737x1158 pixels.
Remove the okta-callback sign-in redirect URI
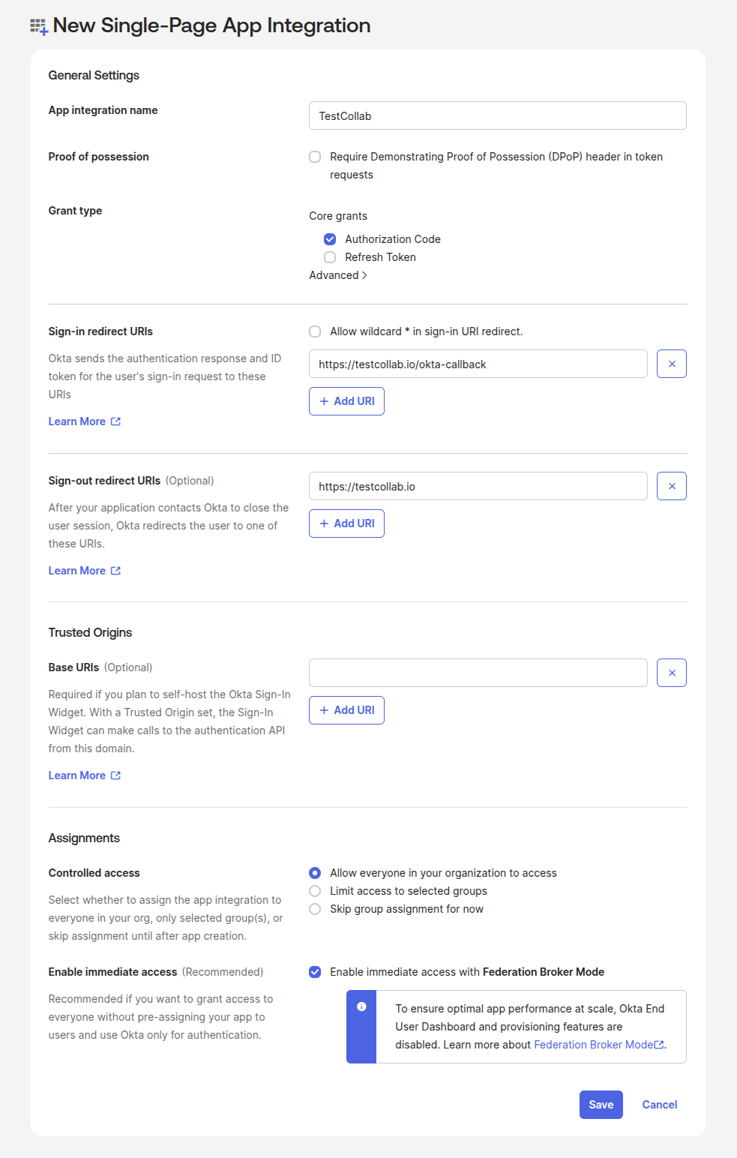click(x=672, y=364)
